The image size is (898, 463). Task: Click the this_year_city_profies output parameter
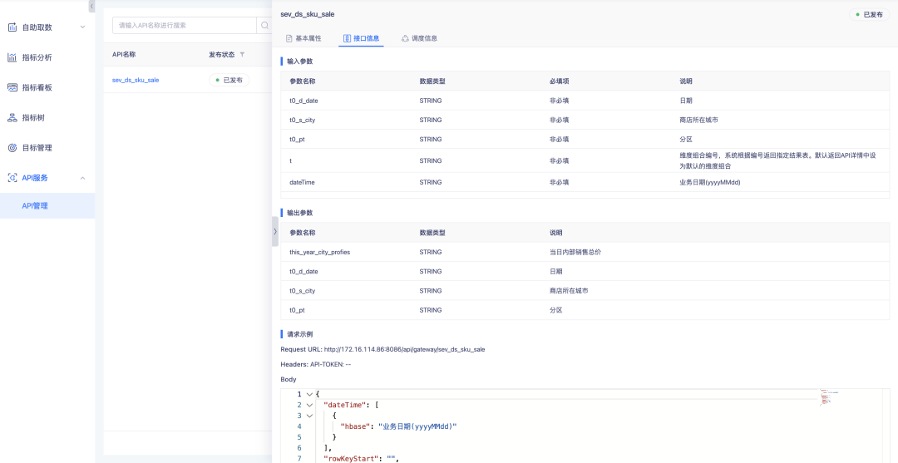click(x=319, y=252)
